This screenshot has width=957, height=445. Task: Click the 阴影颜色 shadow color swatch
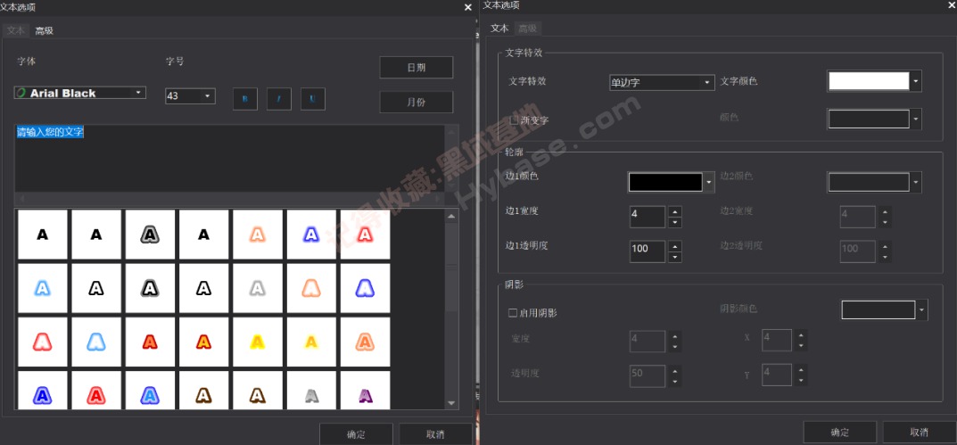coord(879,310)
